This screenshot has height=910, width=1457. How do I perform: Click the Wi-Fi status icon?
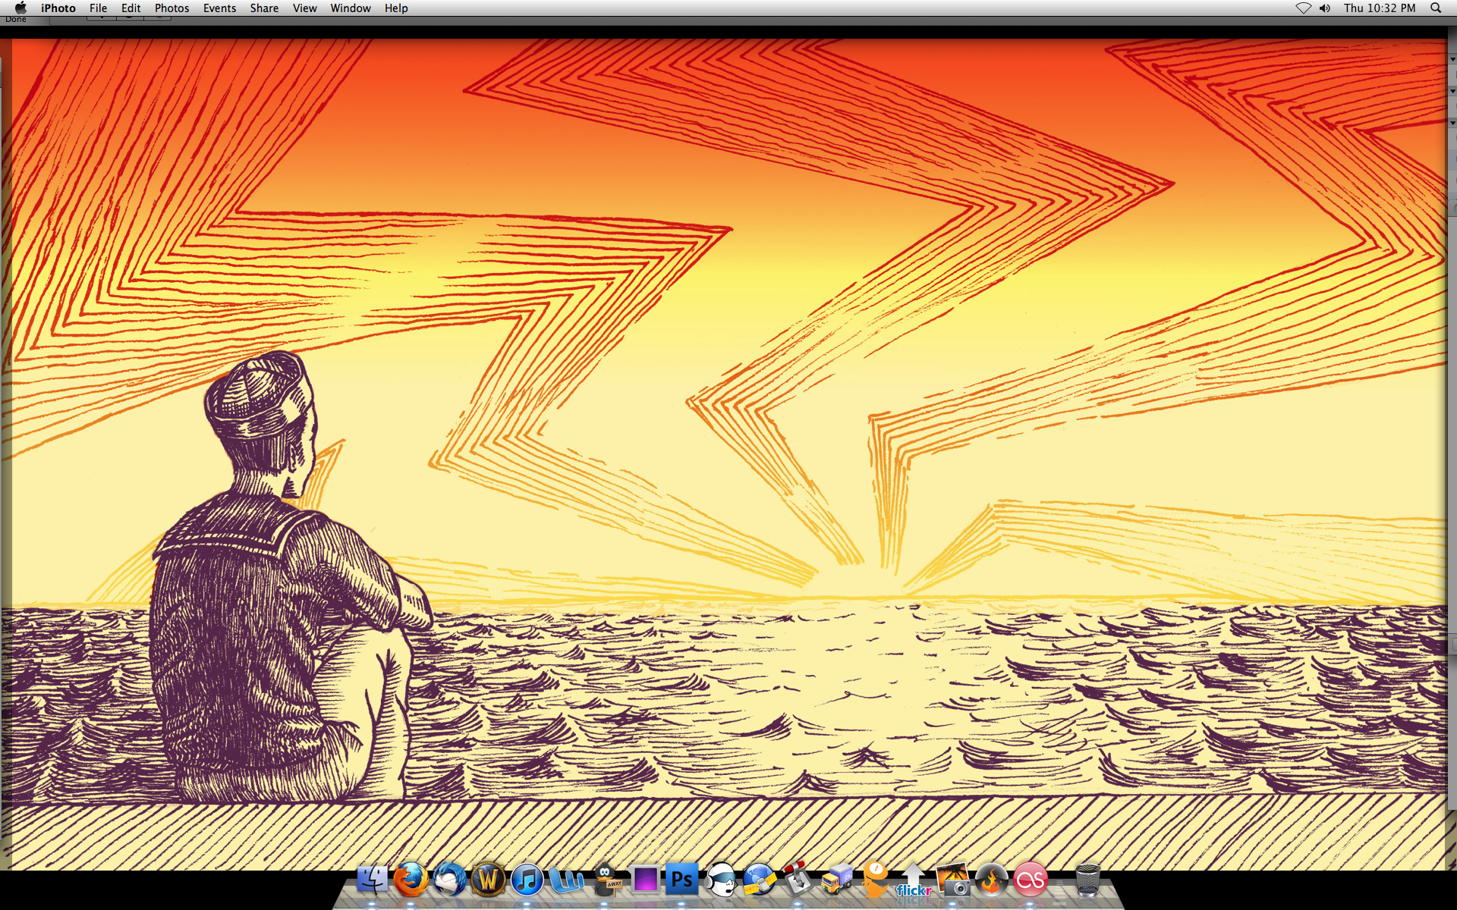click(1303, 8)
